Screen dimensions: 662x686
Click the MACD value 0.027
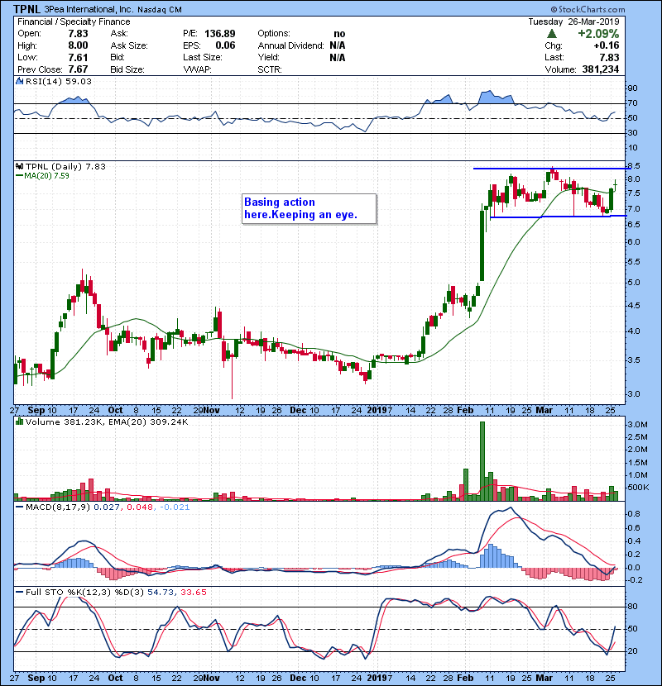107,507
